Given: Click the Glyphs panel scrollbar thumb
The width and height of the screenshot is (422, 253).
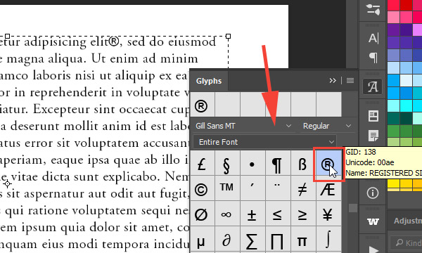Looking at the screenshot, I should click(353, 208).
